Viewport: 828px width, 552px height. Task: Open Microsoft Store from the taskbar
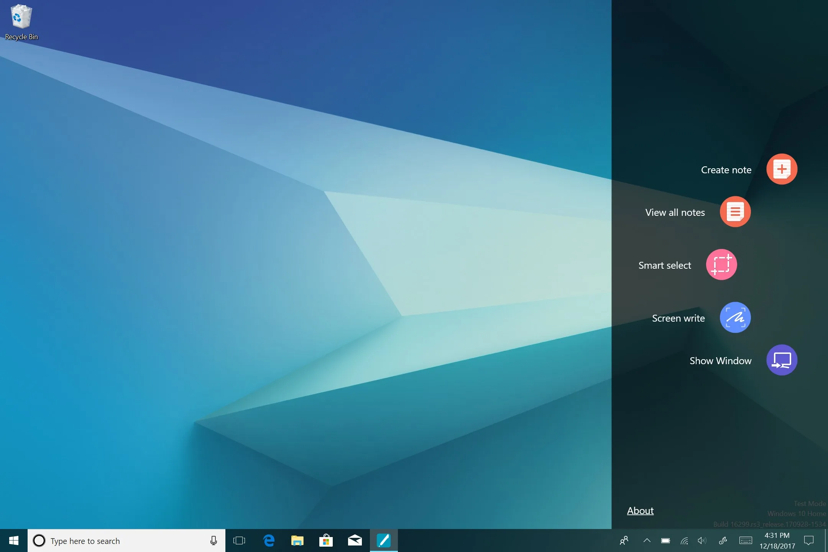[326, 540]
